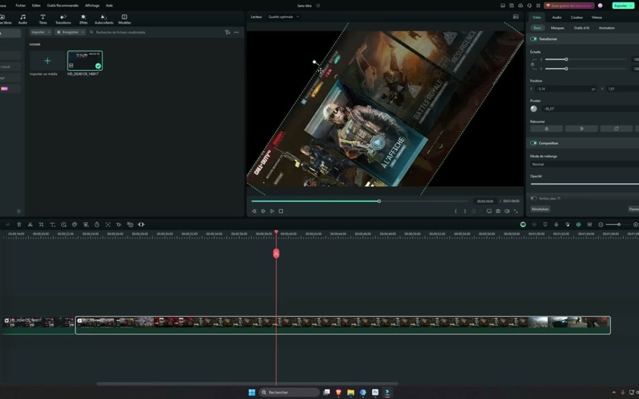
Task: Click the Échelle X slider handle
Action: point(566,60)
